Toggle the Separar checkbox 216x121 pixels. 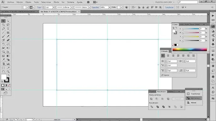click(x=162, y=75)
